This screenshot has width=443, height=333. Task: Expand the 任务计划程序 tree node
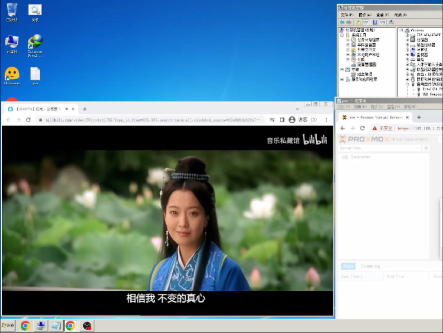(x=348, y=40)
